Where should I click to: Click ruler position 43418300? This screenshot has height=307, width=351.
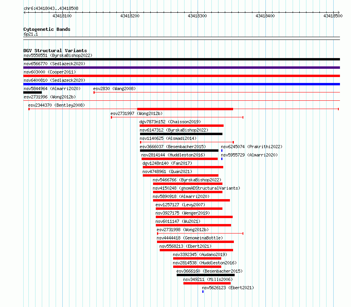pyautogui.click(x=197, y=16)
